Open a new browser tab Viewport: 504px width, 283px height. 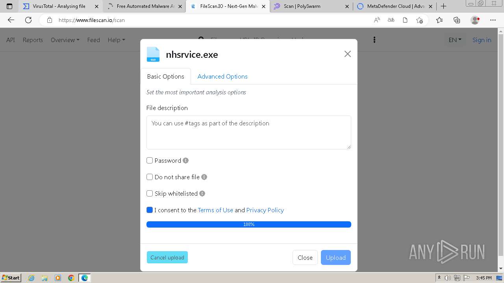point(443,6)
